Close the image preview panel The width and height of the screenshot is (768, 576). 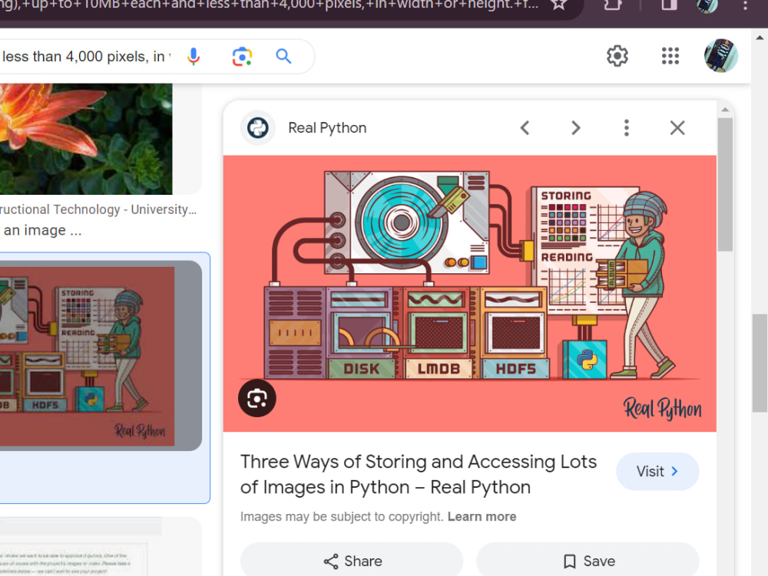(x=677, y=128)
